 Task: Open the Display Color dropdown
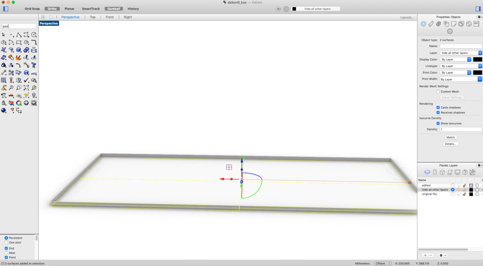456,59
